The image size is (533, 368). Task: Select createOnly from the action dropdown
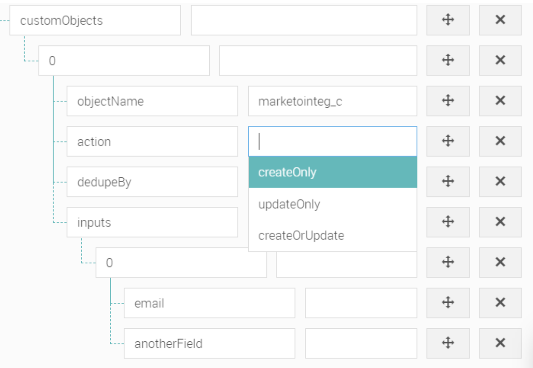pos(332,172)
